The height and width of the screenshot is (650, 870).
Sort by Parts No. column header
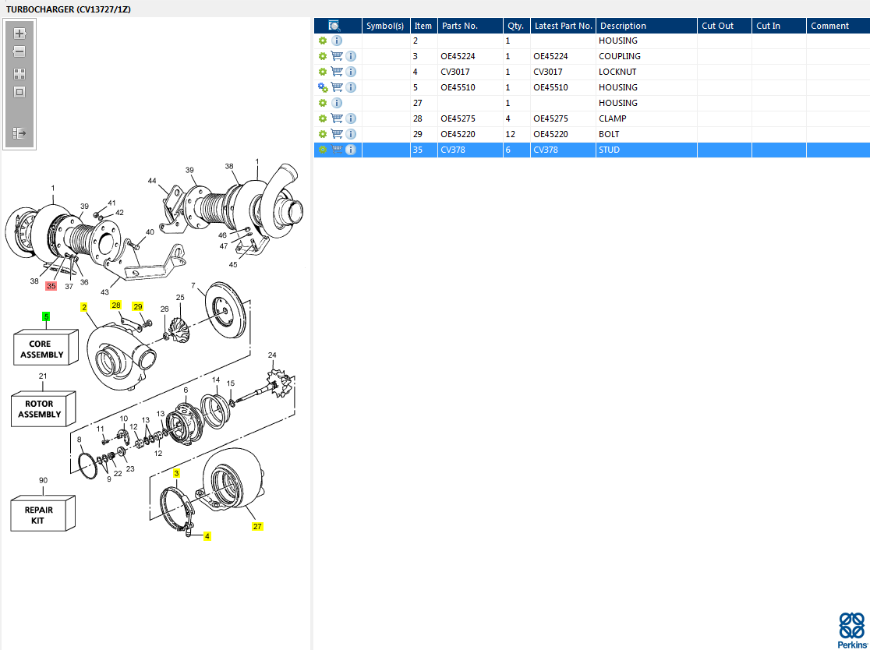(471, 26)
